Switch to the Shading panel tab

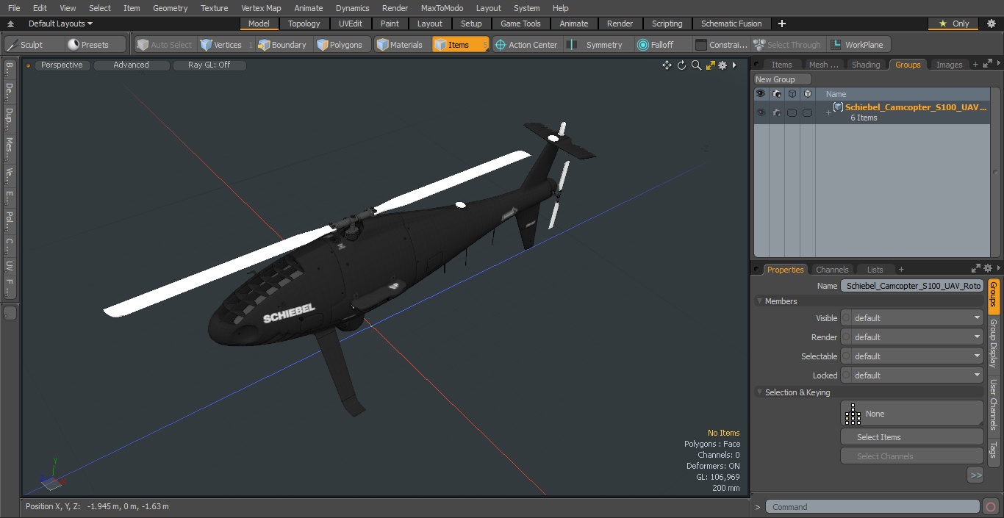(x=866, y=65)
